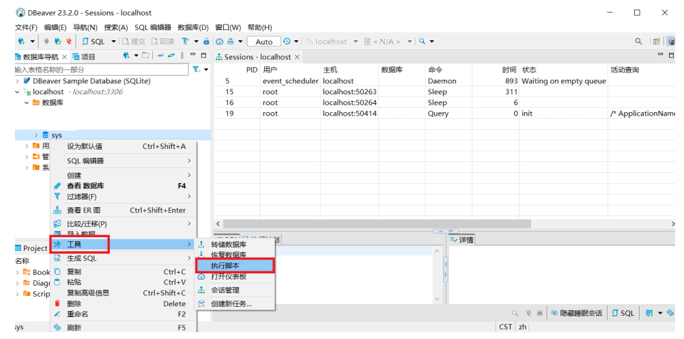Viewport: 684px width, 339px height.
Task: Click the table name filter input field
Action: [x=102, y=70]
